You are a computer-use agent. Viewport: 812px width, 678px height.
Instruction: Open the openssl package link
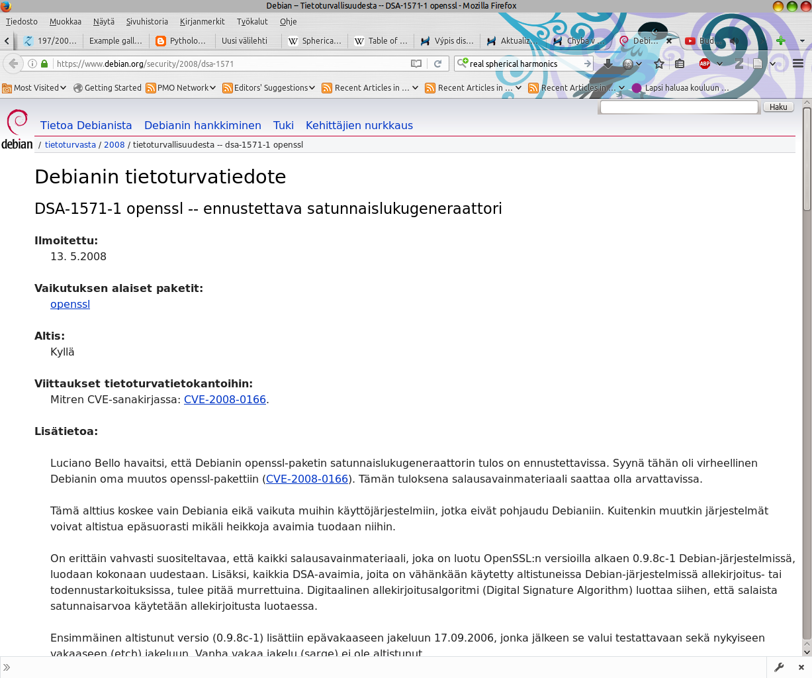click(x=70, y=304)
